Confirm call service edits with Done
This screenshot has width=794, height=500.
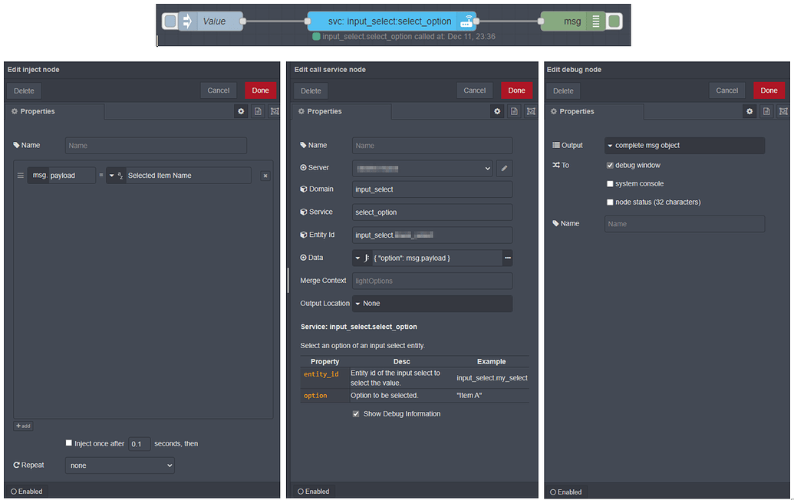[x=516, y=90]
